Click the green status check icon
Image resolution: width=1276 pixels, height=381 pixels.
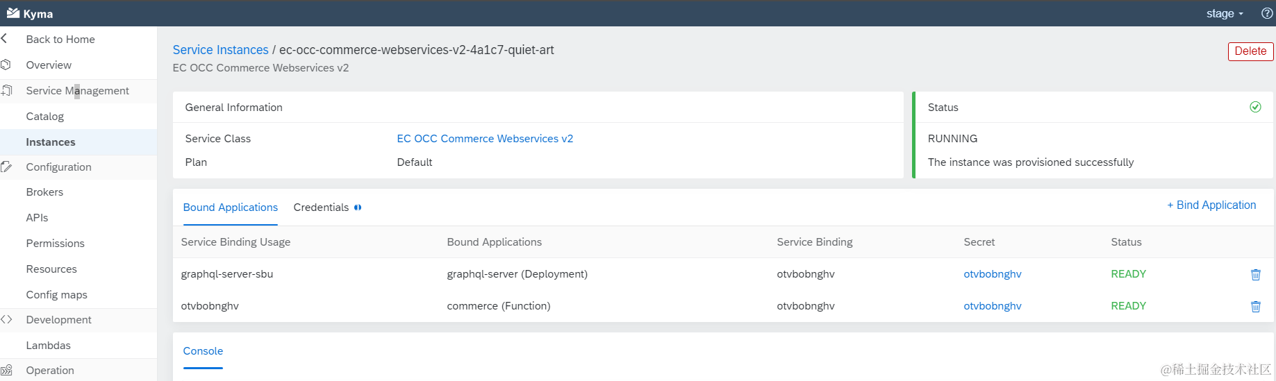(1255, 107)
